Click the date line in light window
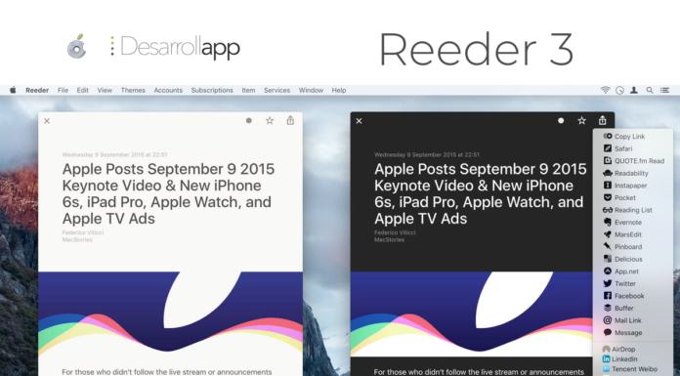Viewport: 680px width, 376px height. pos(114,154)
